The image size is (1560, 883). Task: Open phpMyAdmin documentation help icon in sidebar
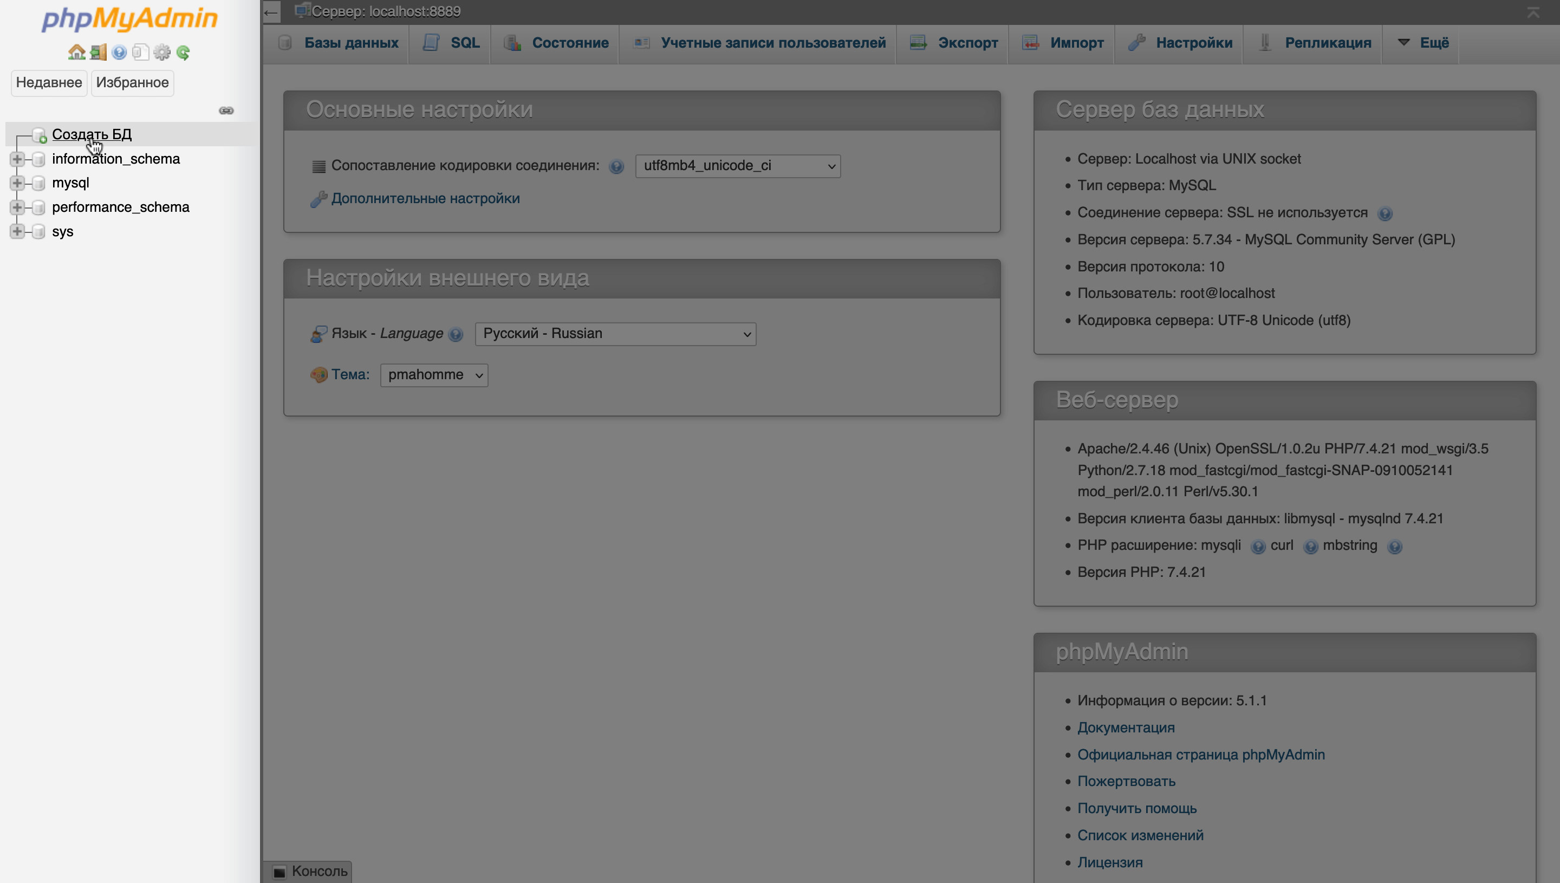coord(120,53)
